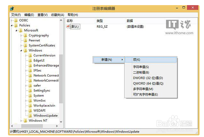
Task: Click the string value icon beside (默认)
Action: point(68,27)
